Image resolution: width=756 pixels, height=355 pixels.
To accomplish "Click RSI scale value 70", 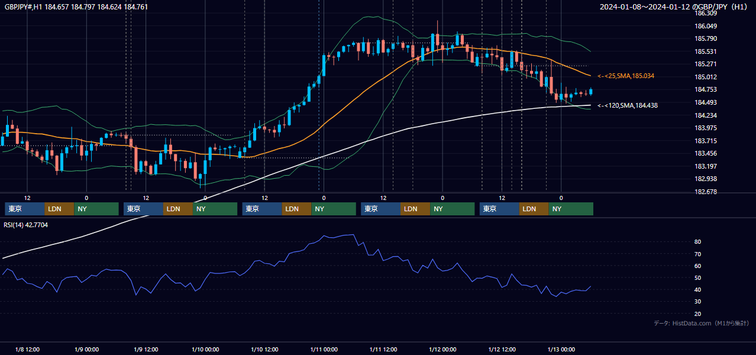I will click(698, 254).
